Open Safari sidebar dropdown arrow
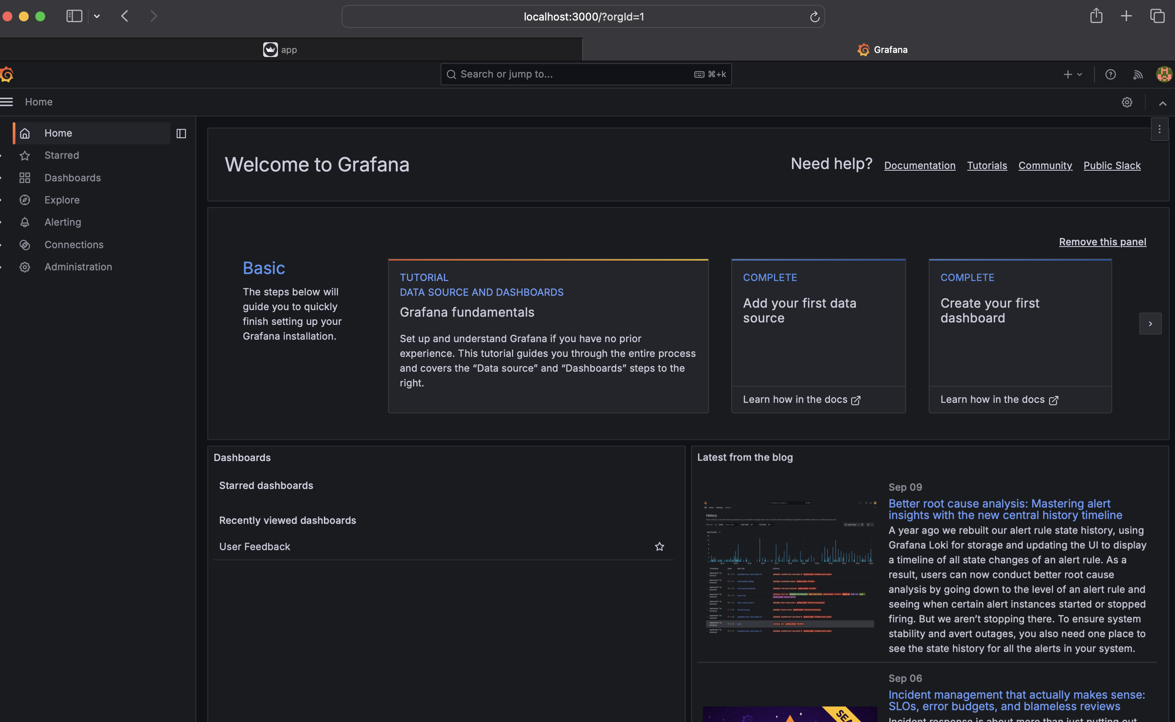The image size is (1175, 722). coord(97,16)
